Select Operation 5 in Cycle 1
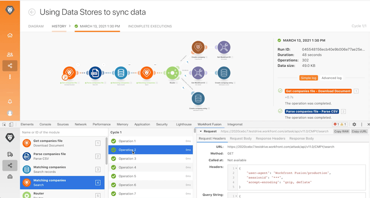Viewport: 370px width, 198px height. [x=150, y=176]
